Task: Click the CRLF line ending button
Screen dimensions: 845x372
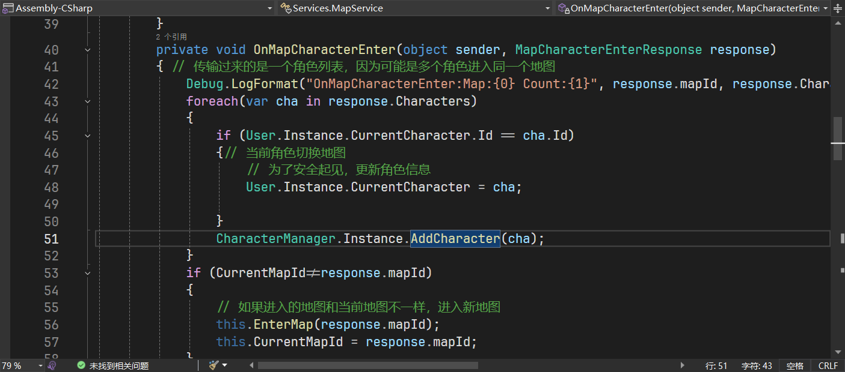Action: [828, 365]
